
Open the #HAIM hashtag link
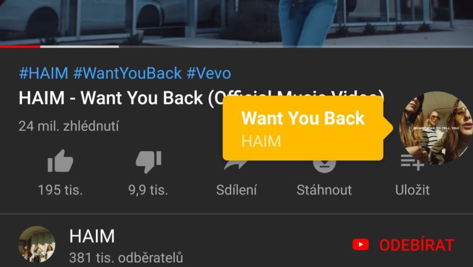pos(44,73)
